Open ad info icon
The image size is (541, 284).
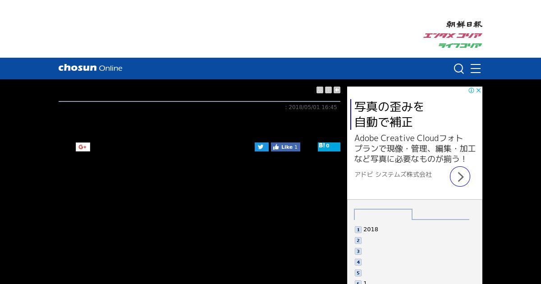[x=471, y=90]
